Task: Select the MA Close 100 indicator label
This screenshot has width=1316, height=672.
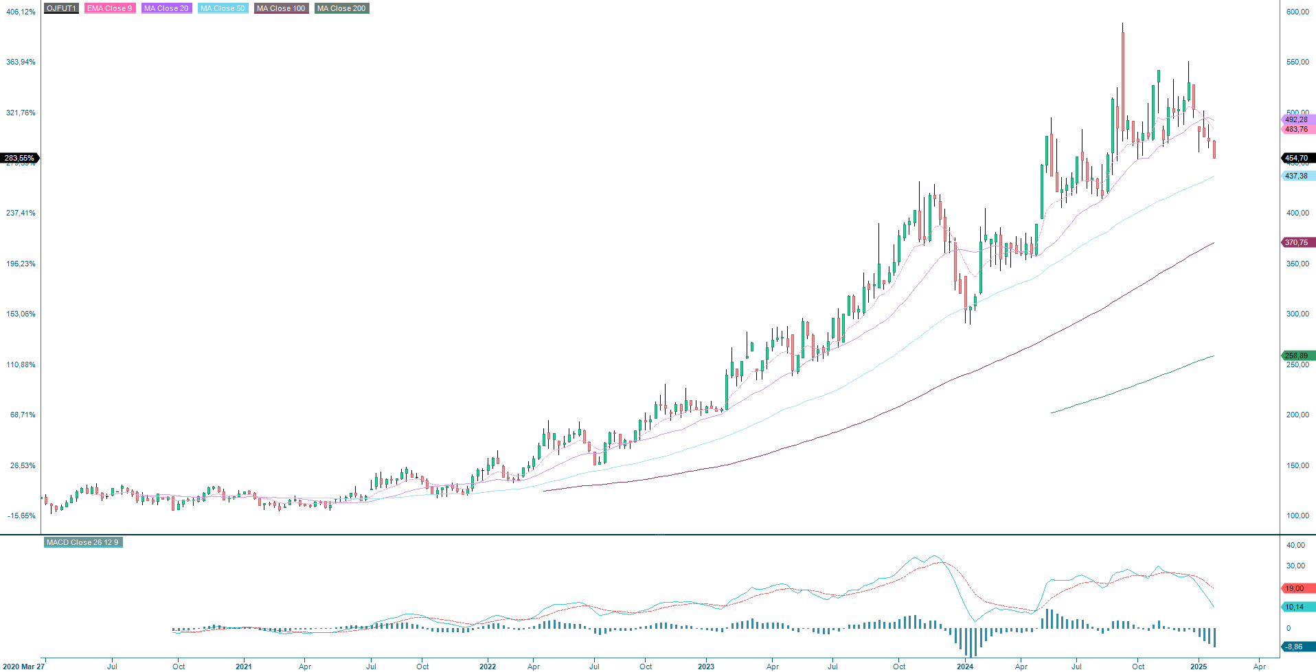Action: point(280,9)
